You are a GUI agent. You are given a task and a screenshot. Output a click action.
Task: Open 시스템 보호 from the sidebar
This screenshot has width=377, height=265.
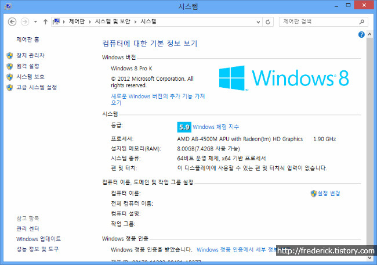(30, 77)
